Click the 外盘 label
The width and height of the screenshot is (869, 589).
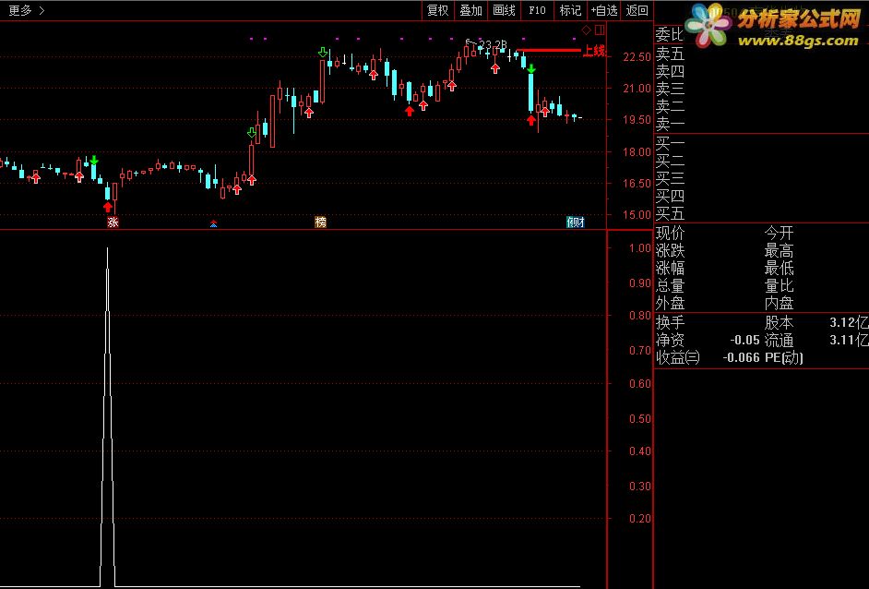coord(670,303)
